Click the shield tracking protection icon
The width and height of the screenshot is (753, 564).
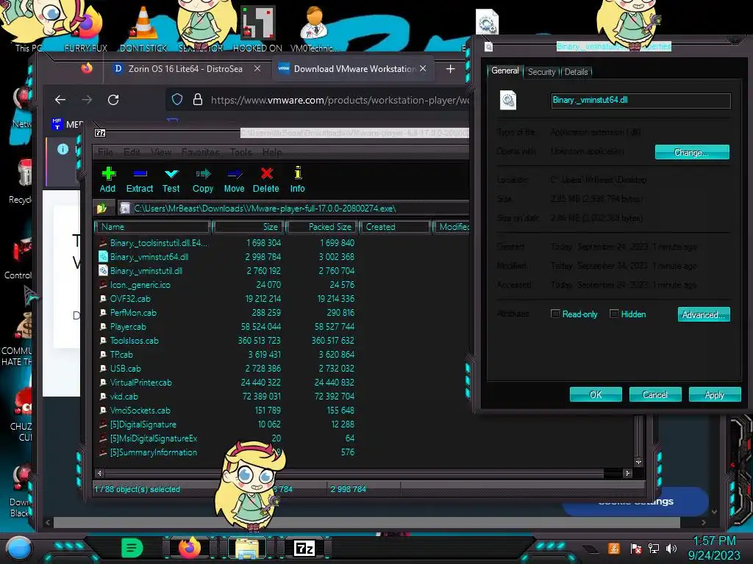pos(177,99)
